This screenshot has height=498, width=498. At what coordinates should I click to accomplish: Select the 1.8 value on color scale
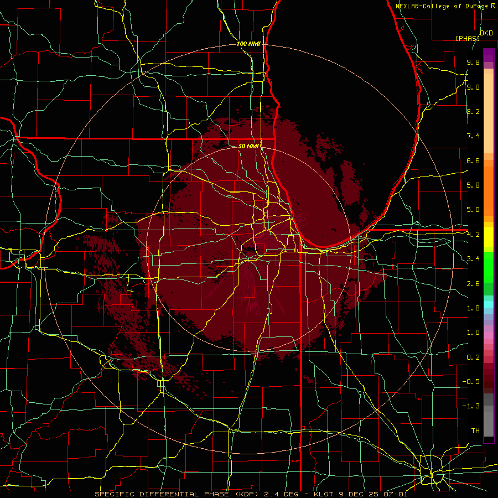pos(473,308)
